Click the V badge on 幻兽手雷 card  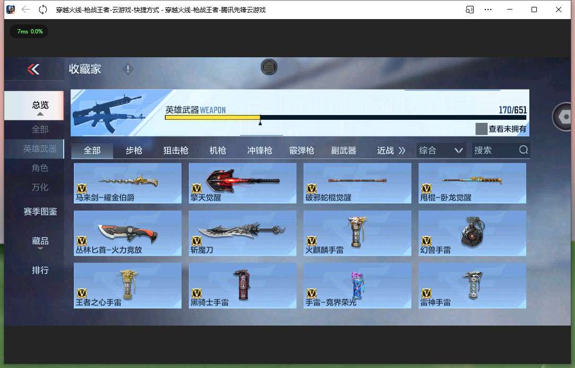427,241
